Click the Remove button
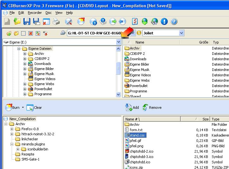229x169 pixels. [152, 108]
